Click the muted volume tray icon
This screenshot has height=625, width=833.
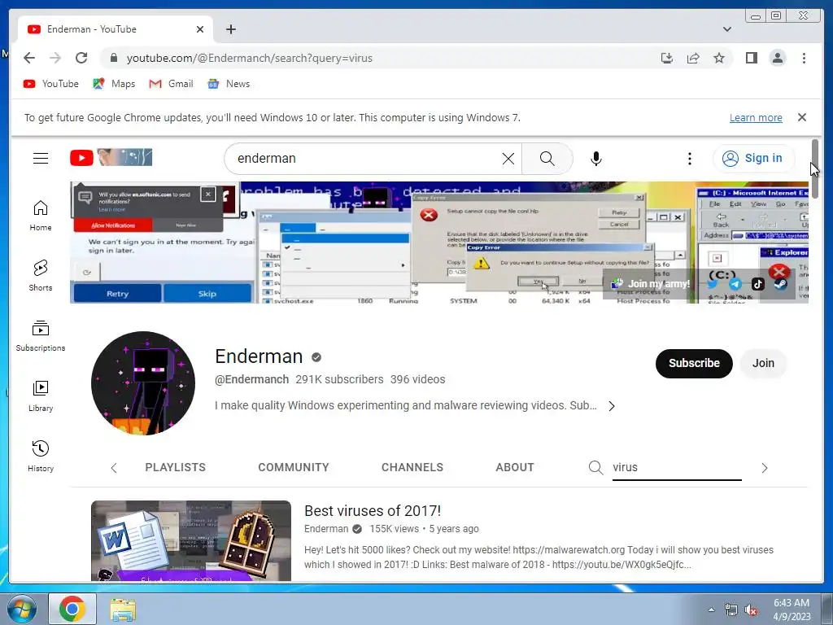click(x=751, y=610)
